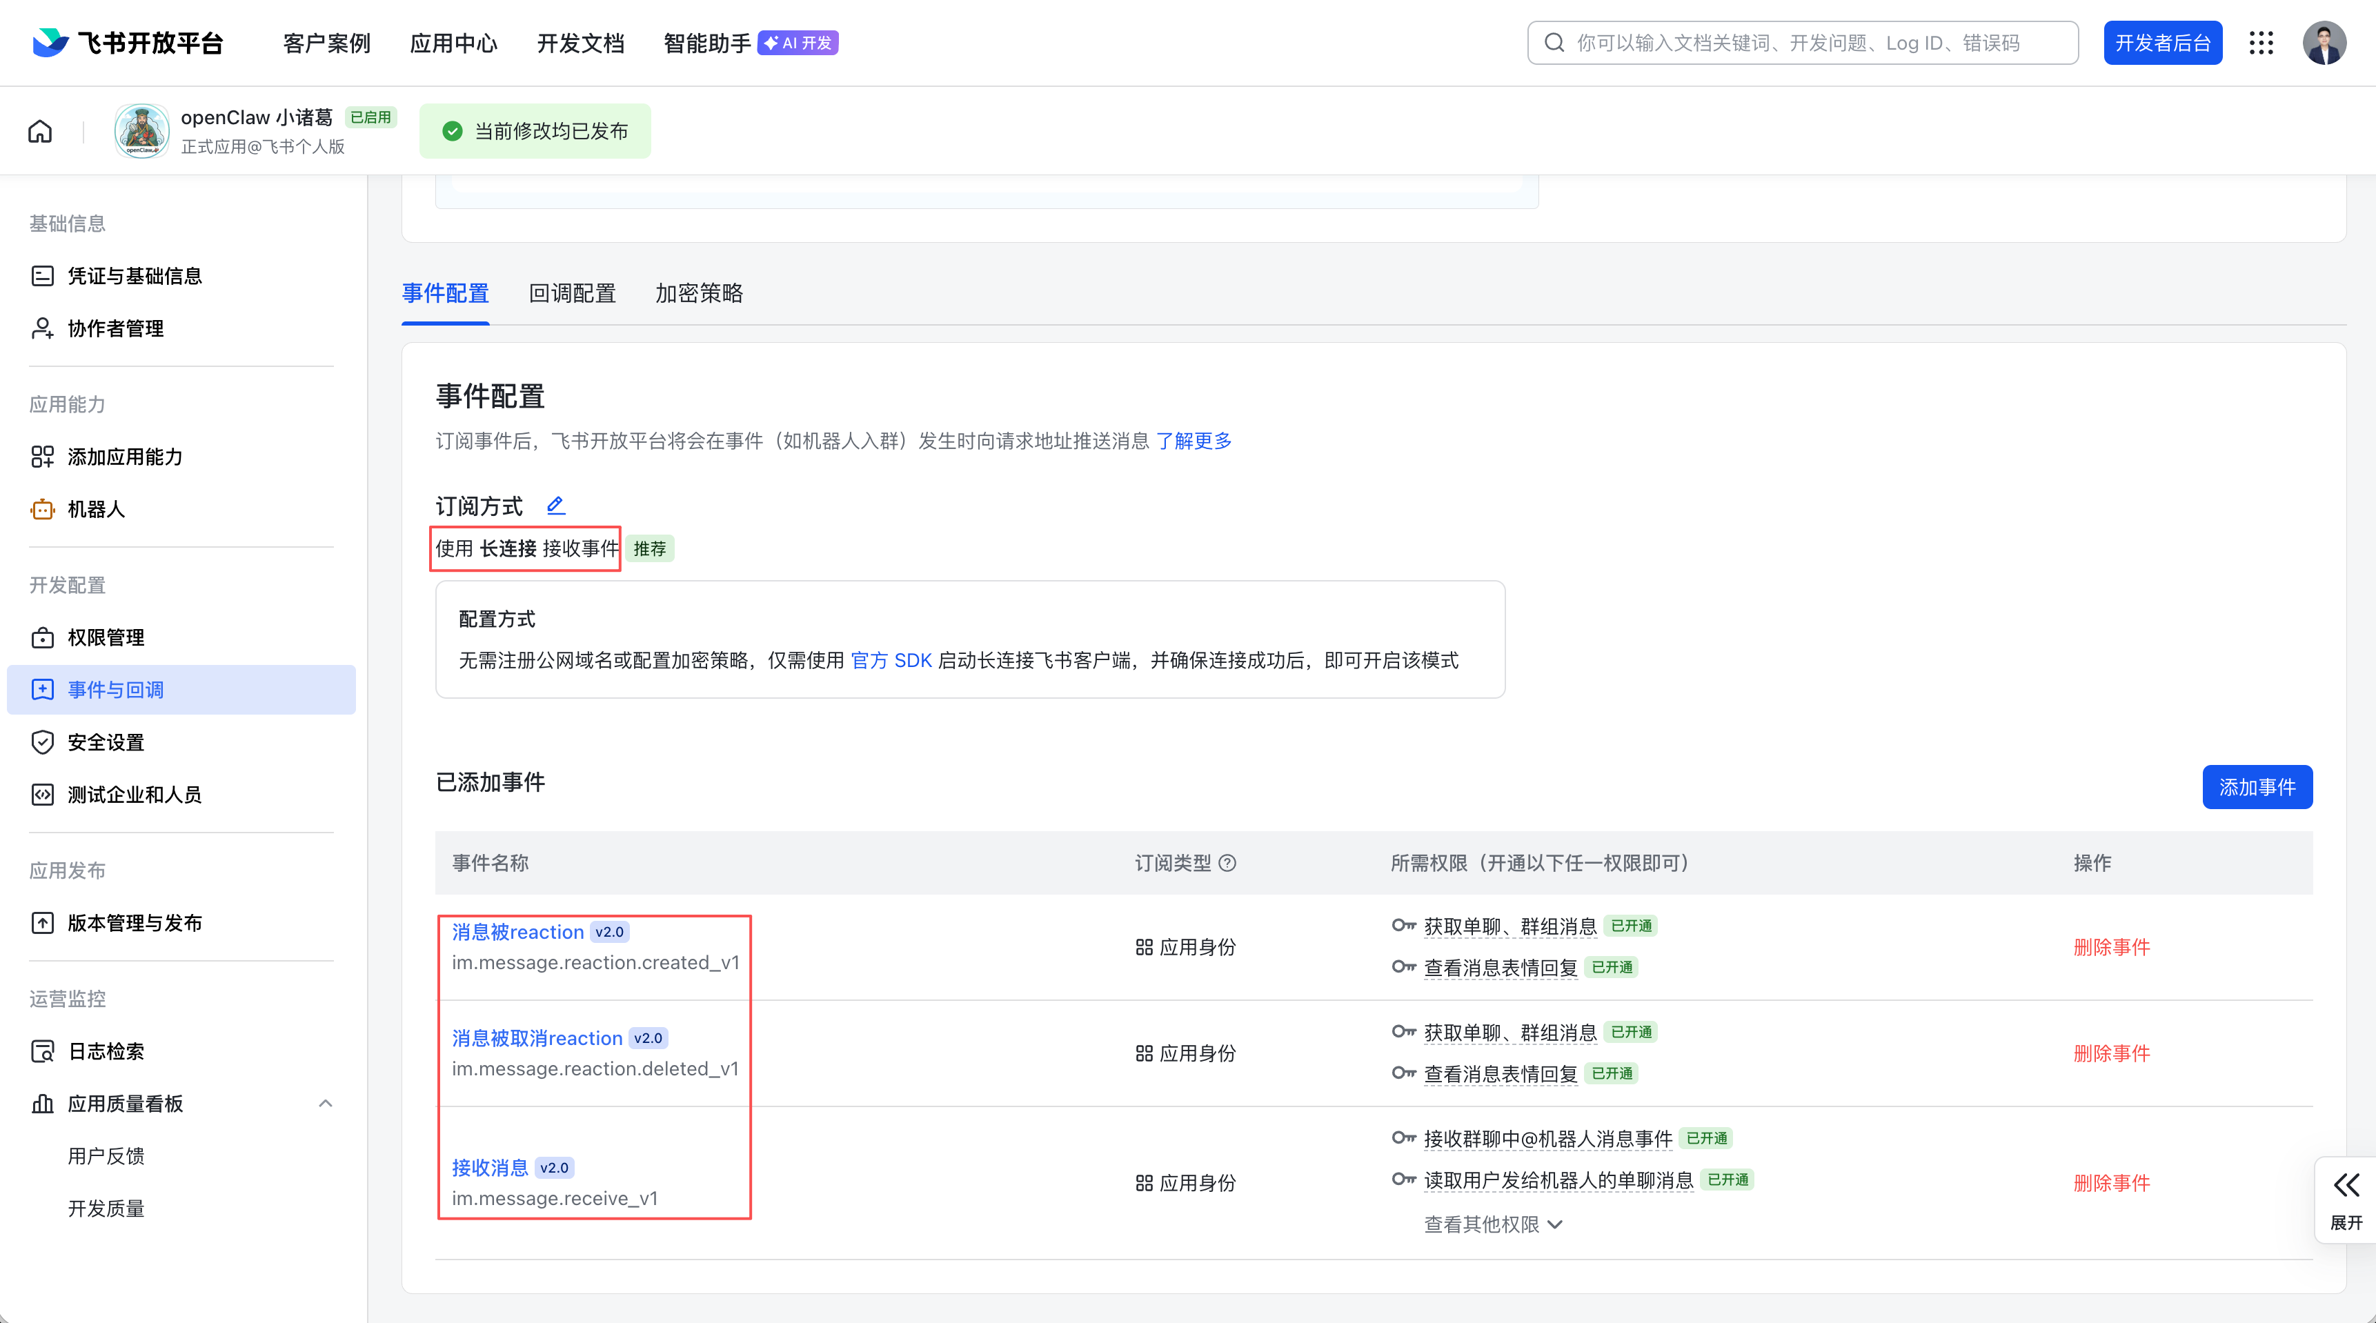The width and height of the screenshot is (2376, 1323).
Task: Click the user avatar at top right
Action: coord(2324,43)
